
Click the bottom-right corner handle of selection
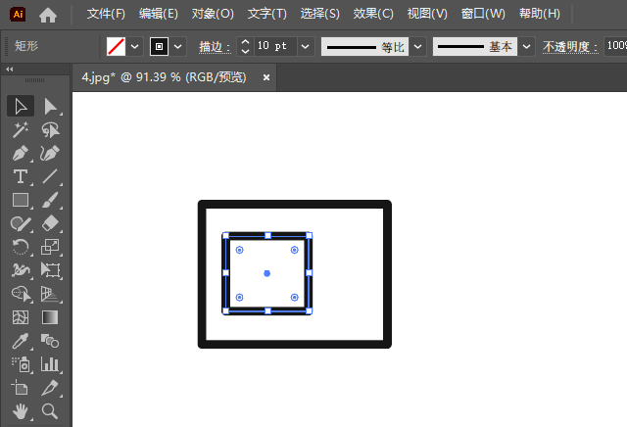tap(309, 310)
